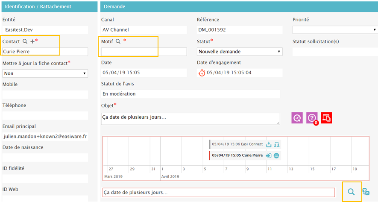
Task: Open Mettre à jour la fiche contact dropdown
Action: click(45, 73)
